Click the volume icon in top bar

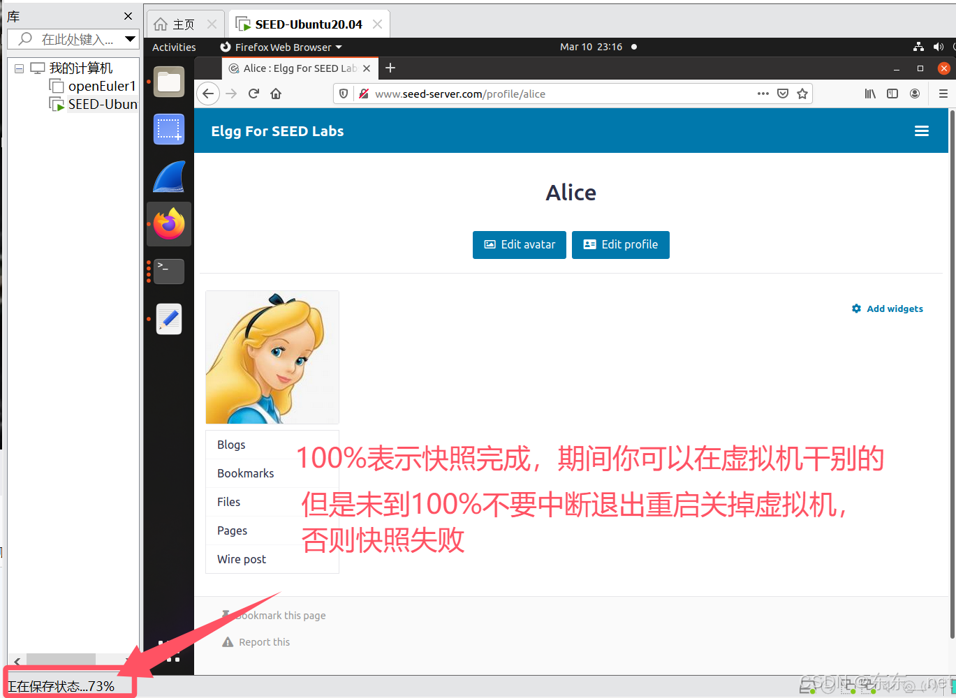coord(938,47)
